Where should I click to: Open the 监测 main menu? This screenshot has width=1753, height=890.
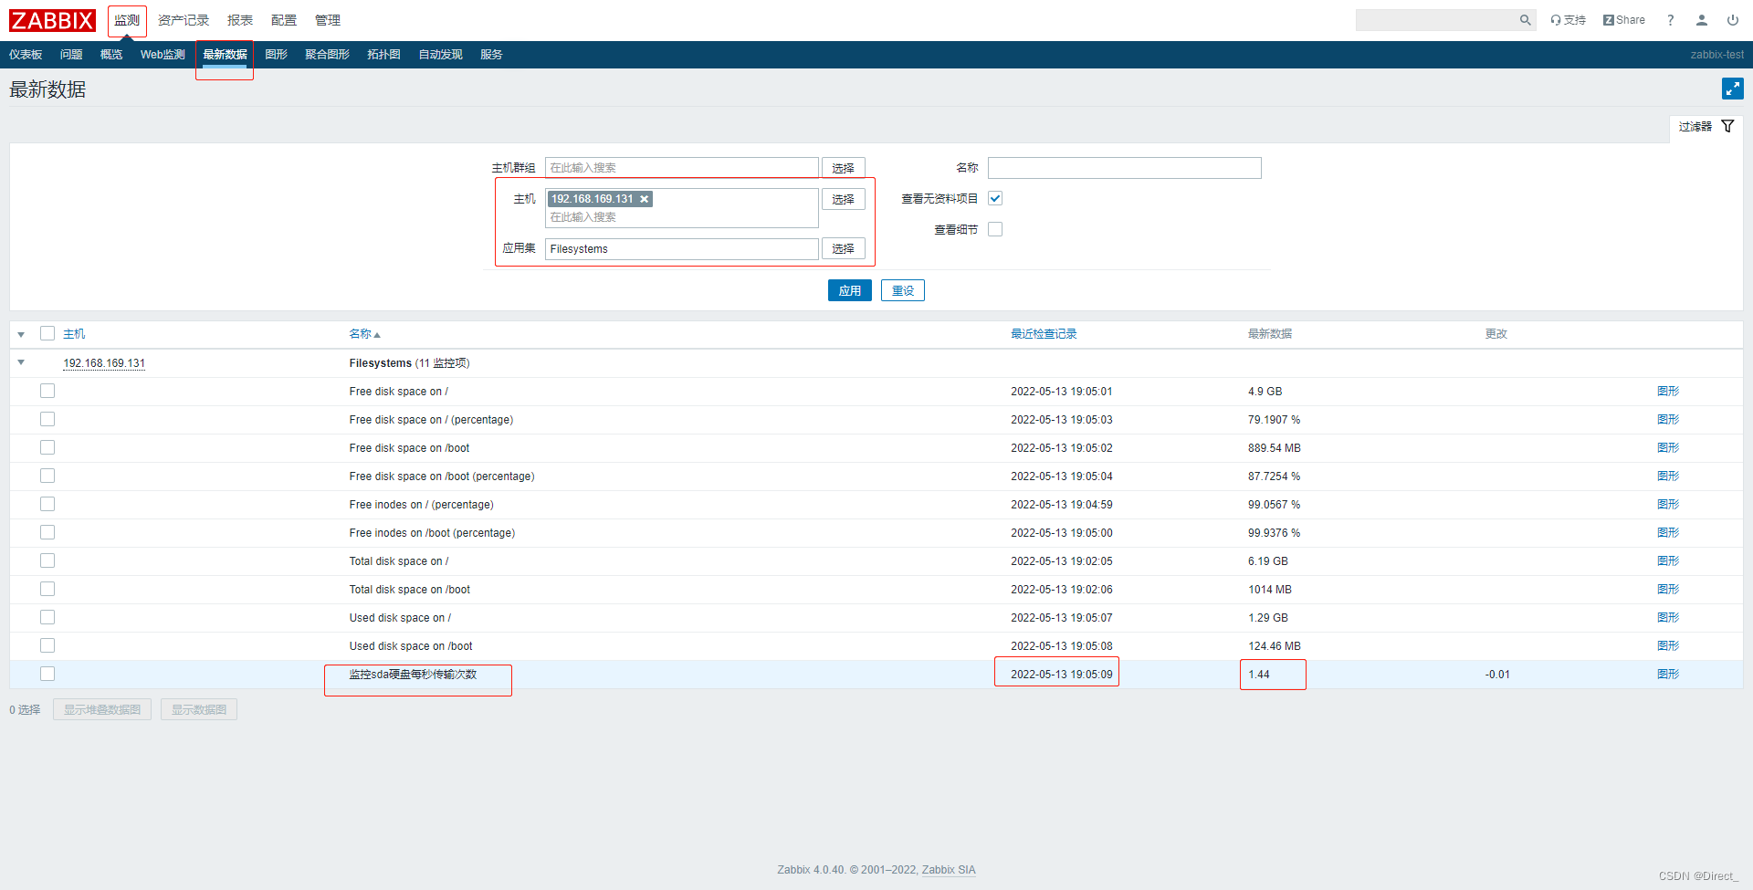coord(127,20)
